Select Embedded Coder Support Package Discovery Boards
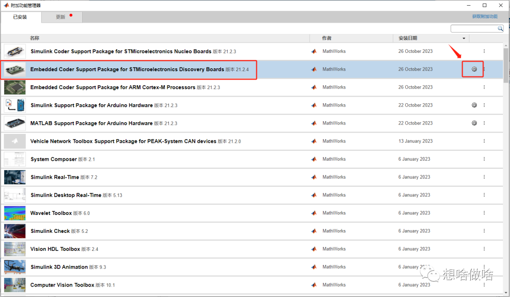Viewport: 510px width, 297px height. click(139, 69)
